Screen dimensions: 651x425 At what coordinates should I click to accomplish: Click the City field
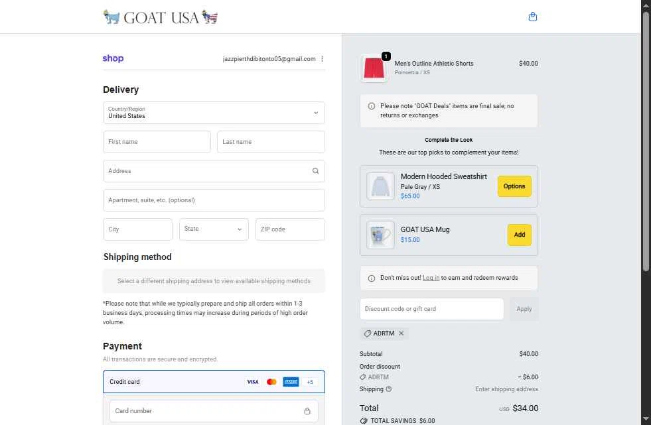point(137,229)
